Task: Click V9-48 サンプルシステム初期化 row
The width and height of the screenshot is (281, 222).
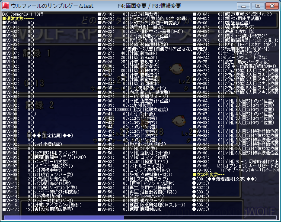Action: (132, 144)
